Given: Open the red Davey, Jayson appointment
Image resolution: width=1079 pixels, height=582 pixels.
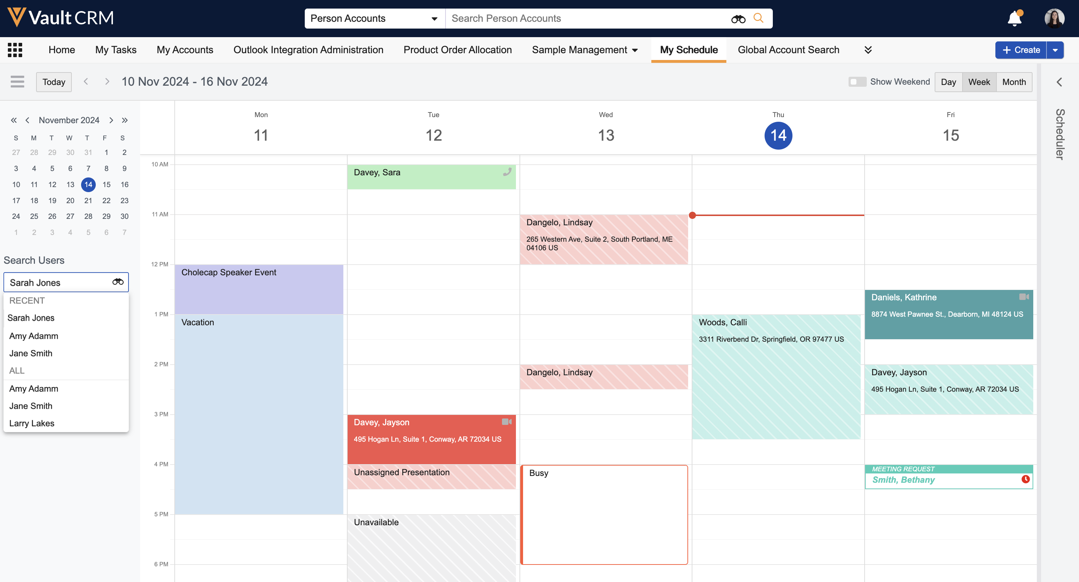Looking at the screenshot, I should (x=431, y=439).
